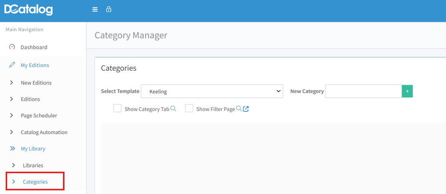Viewport: 446px width, 194px height.
Task: Click the New Category text field
Action: point(363,91)
